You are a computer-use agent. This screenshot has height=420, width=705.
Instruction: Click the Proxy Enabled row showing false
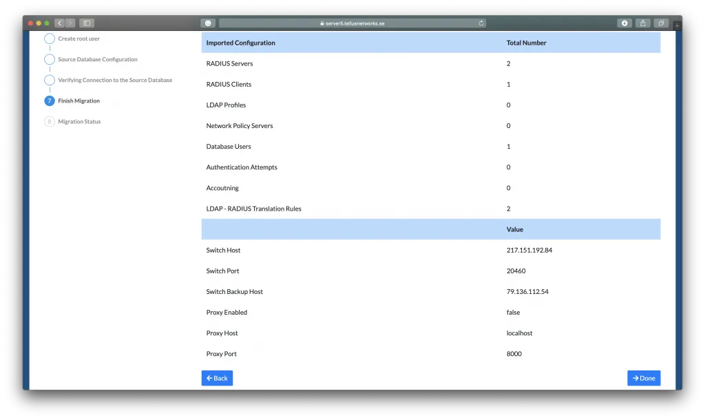click(x=227, y=312)
